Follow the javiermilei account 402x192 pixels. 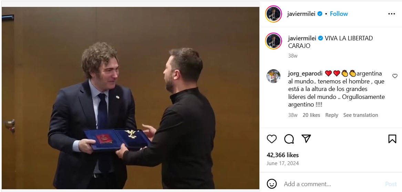click(x=339, y=14)
